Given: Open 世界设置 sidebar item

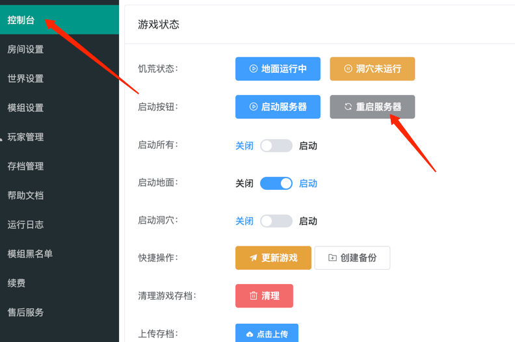Looking at the screenshot, I should pyautogui.click(x=26, y=79).
